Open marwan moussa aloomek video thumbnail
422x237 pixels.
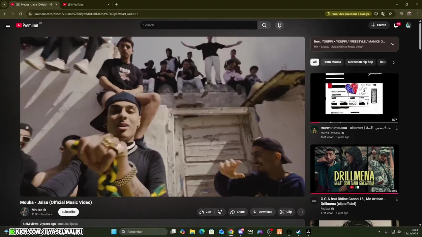click(x=354, y=98)
